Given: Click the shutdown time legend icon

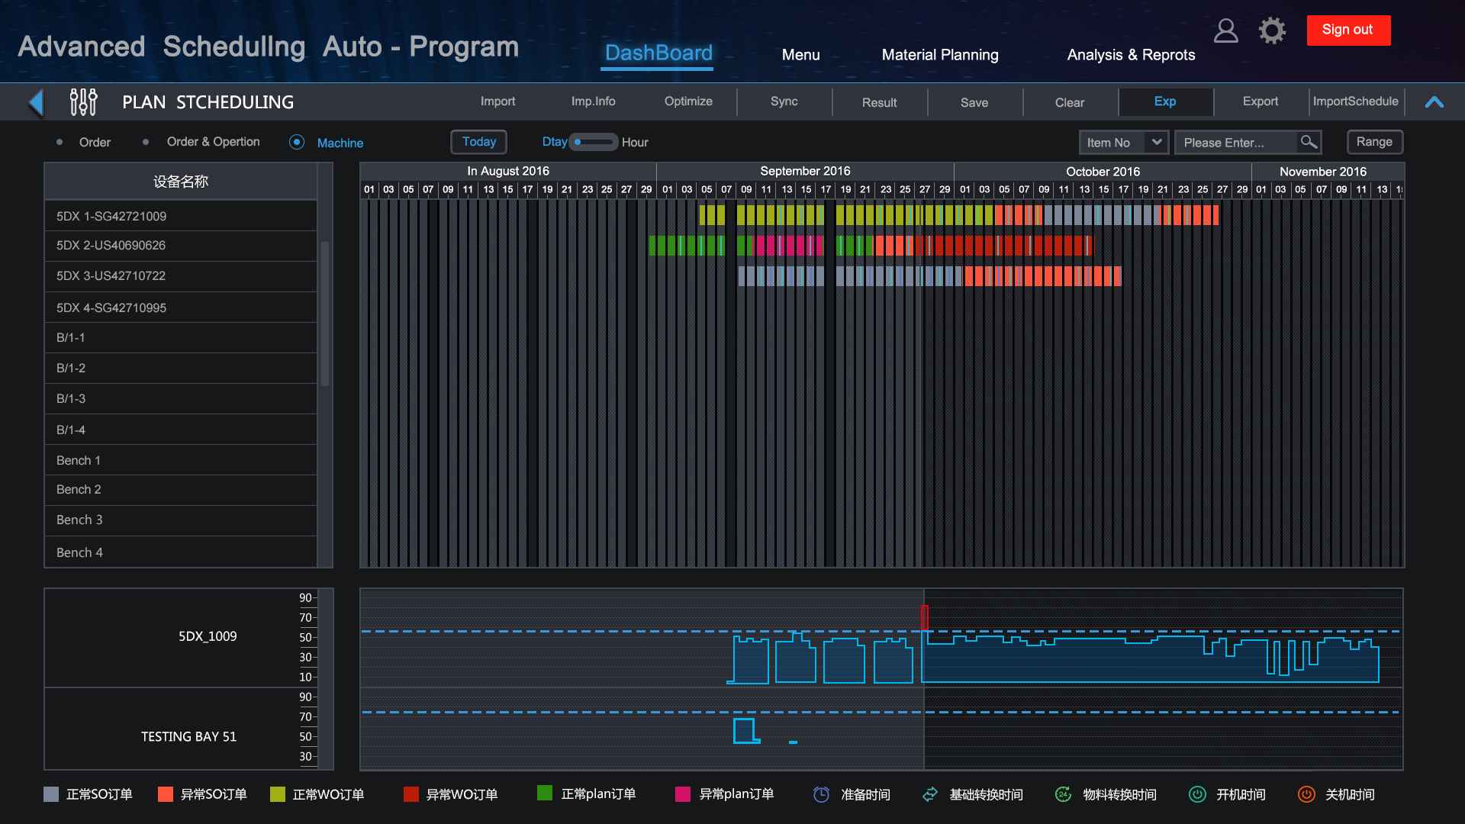Looking at the screenshot, I should point(1306,794).
